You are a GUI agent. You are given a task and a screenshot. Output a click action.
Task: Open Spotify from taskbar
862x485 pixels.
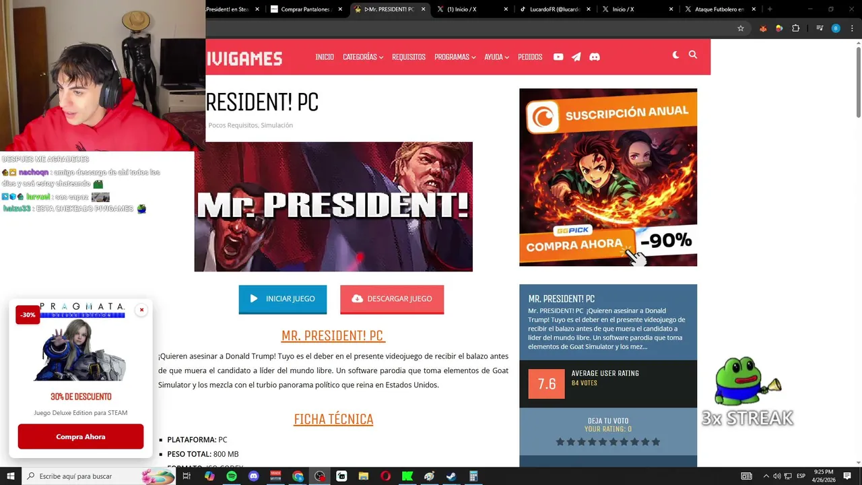[x=232, y=476]
